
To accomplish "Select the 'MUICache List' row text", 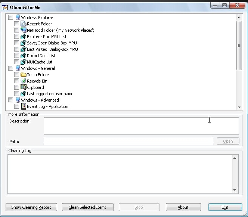I will point(40,62).
